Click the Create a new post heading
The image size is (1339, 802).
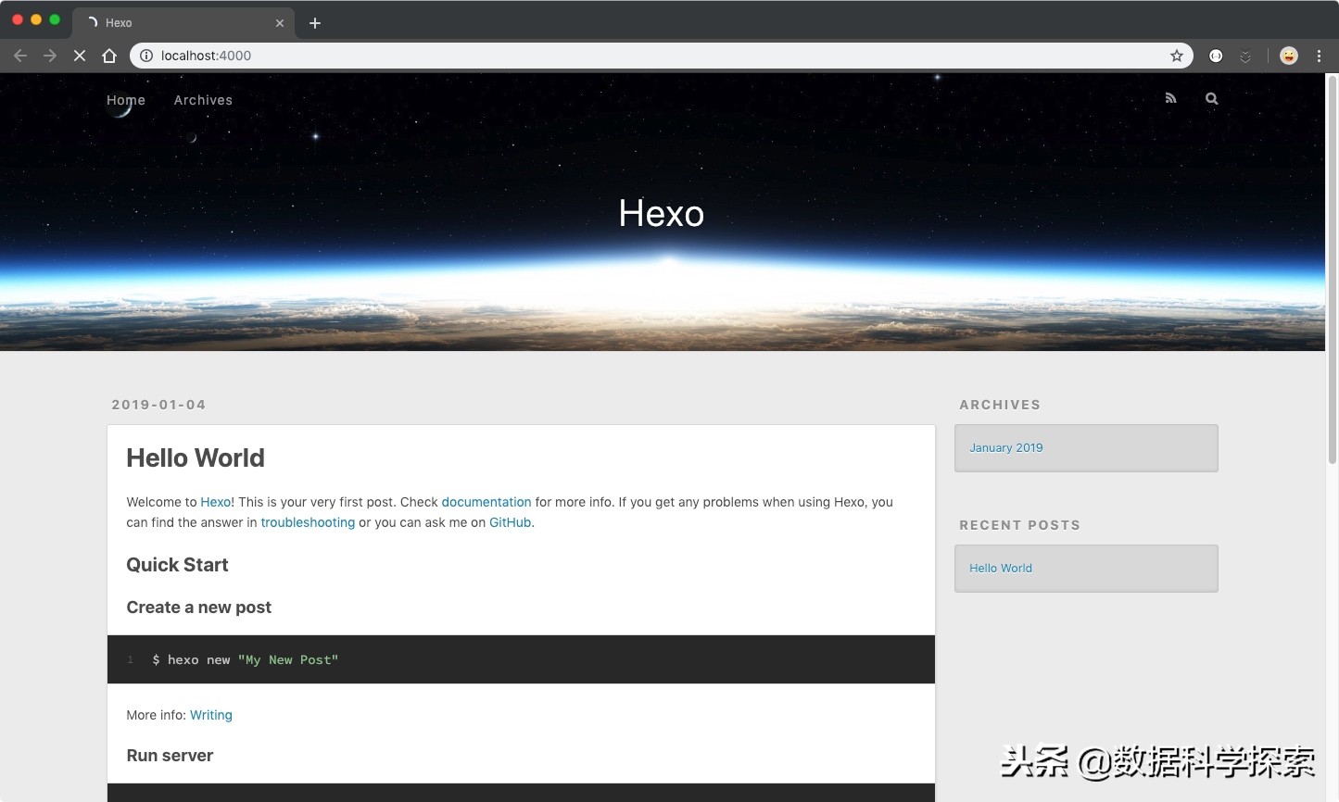tap(199, 608)
